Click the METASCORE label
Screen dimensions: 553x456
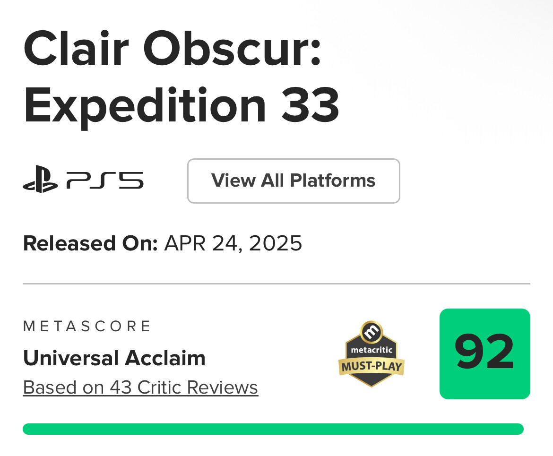[x=87, y=326]
